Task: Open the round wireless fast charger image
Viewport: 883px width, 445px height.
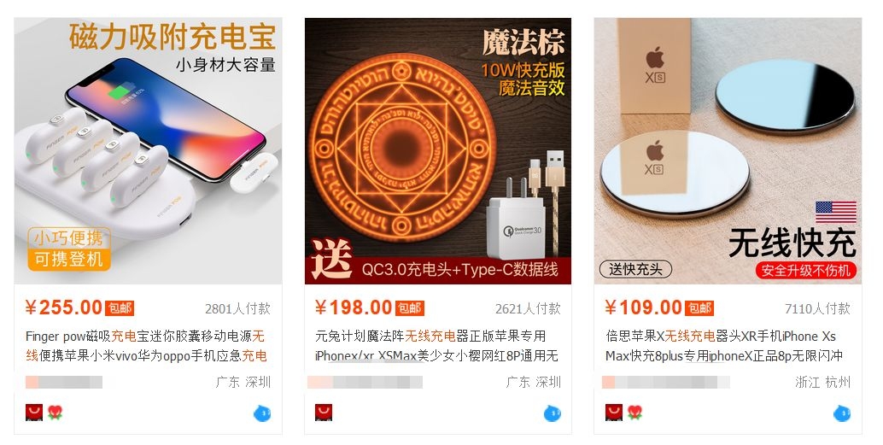Action: 728,151
